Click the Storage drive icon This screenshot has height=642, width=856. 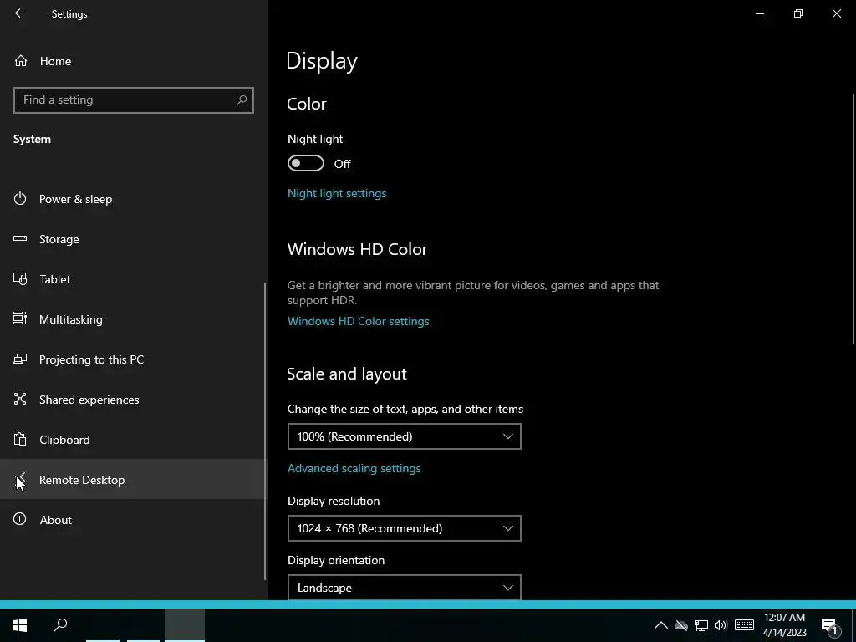[x=20, y=238]
